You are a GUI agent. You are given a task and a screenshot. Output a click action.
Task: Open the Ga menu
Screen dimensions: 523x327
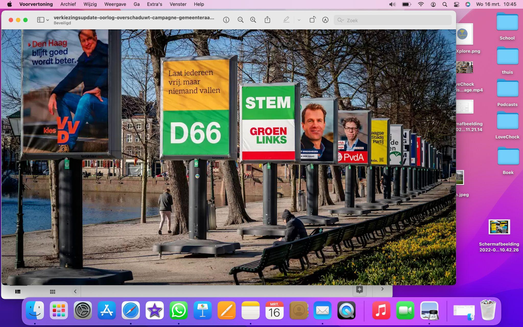(137, 4)
